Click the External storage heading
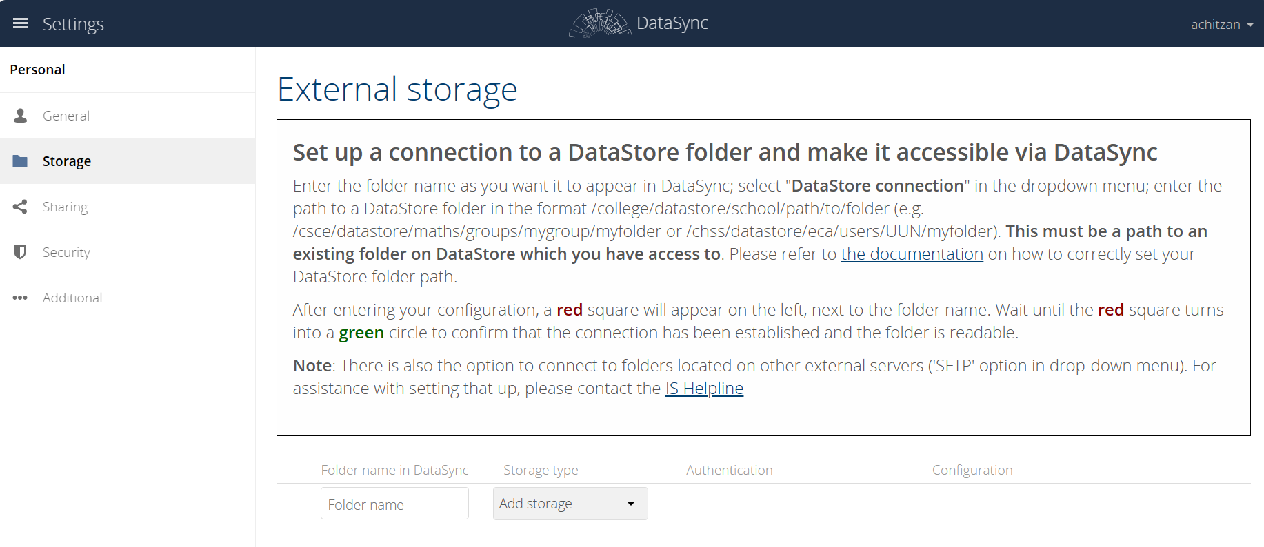 point(397,90)
